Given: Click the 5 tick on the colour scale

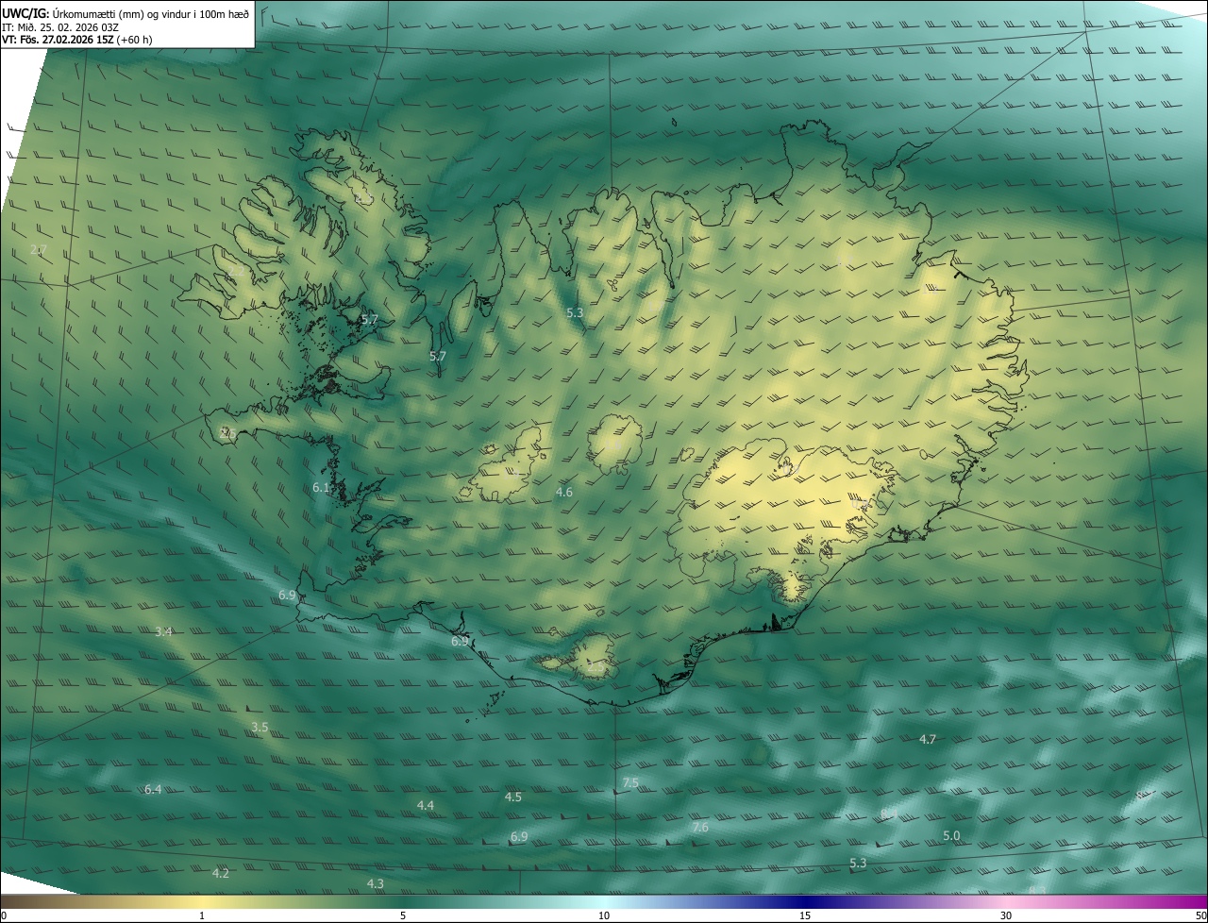Looking at the screenshot, I should pyautogui.click(x=403, y=915).
